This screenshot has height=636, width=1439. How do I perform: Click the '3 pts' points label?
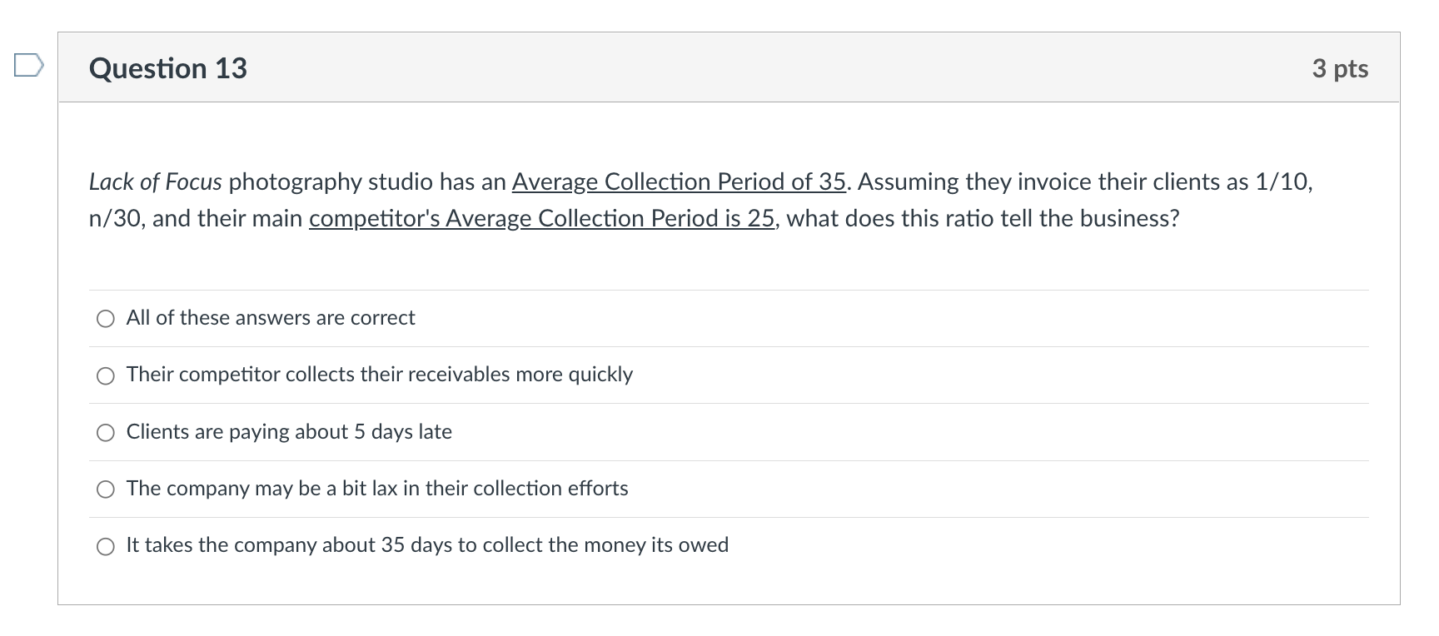(1340, 69)
